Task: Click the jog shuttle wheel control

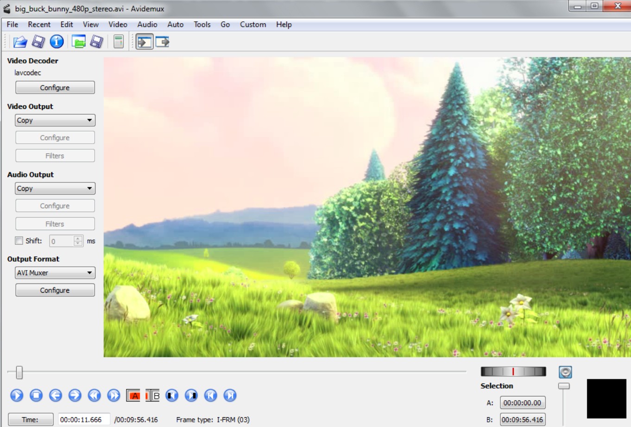Action: (x=513, y=371)
